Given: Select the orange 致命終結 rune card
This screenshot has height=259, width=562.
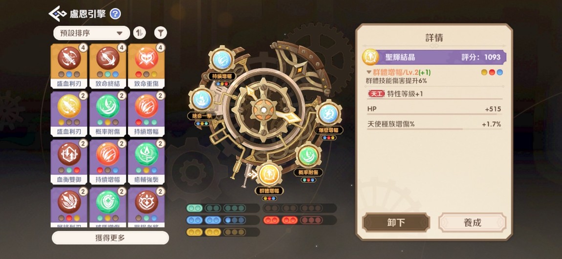Looking at the screenshot, I should pos(108,66).
